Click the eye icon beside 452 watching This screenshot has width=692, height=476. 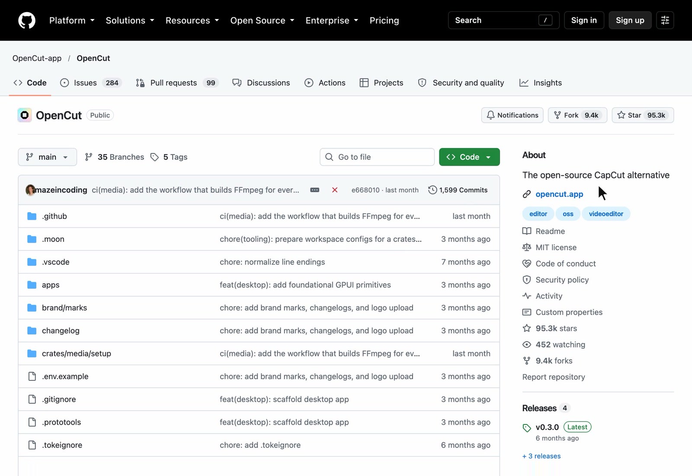pos(527,344)
